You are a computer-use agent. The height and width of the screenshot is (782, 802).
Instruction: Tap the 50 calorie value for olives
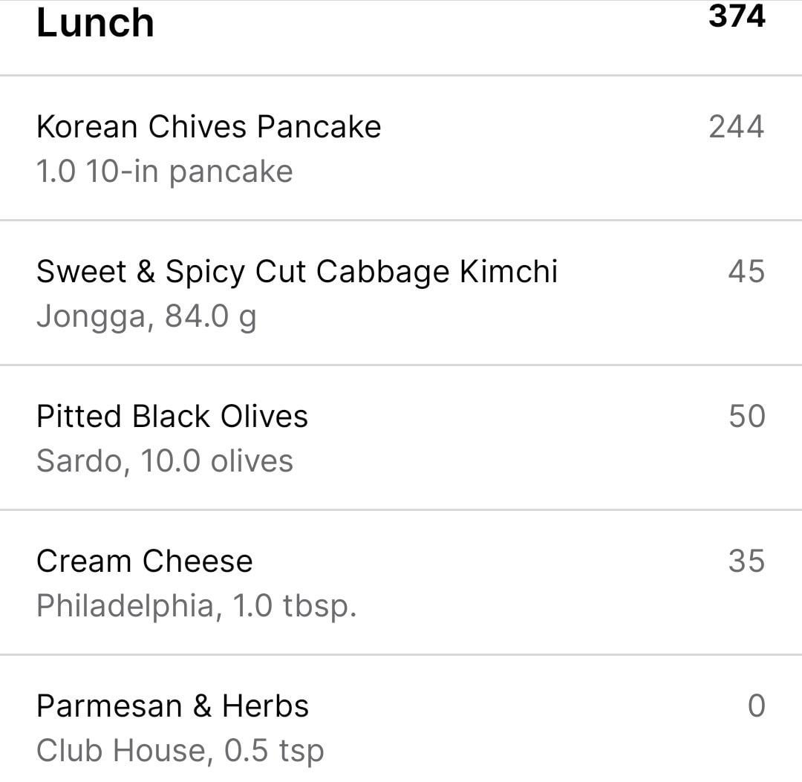[x=746, y=417]
